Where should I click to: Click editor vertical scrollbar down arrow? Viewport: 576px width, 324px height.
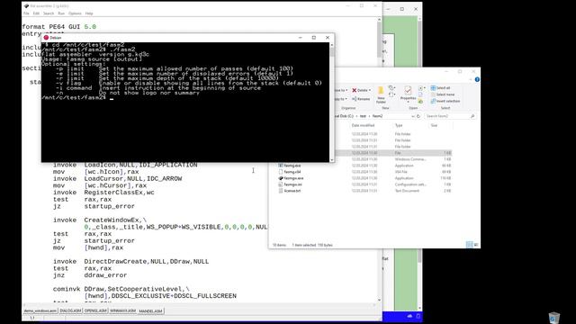(379, 300)
